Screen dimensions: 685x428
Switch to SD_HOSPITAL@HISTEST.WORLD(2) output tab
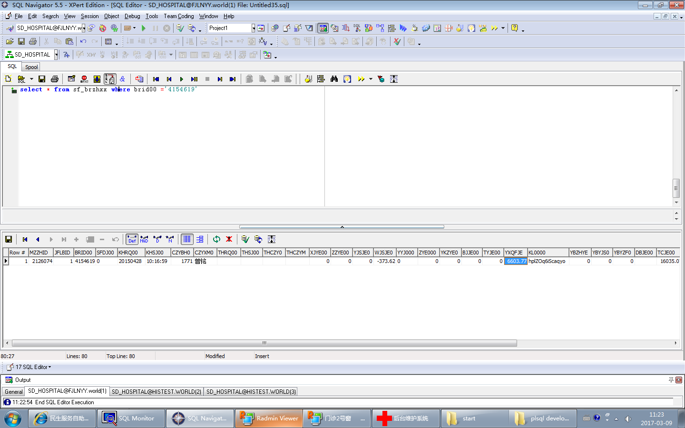point(157,392)
